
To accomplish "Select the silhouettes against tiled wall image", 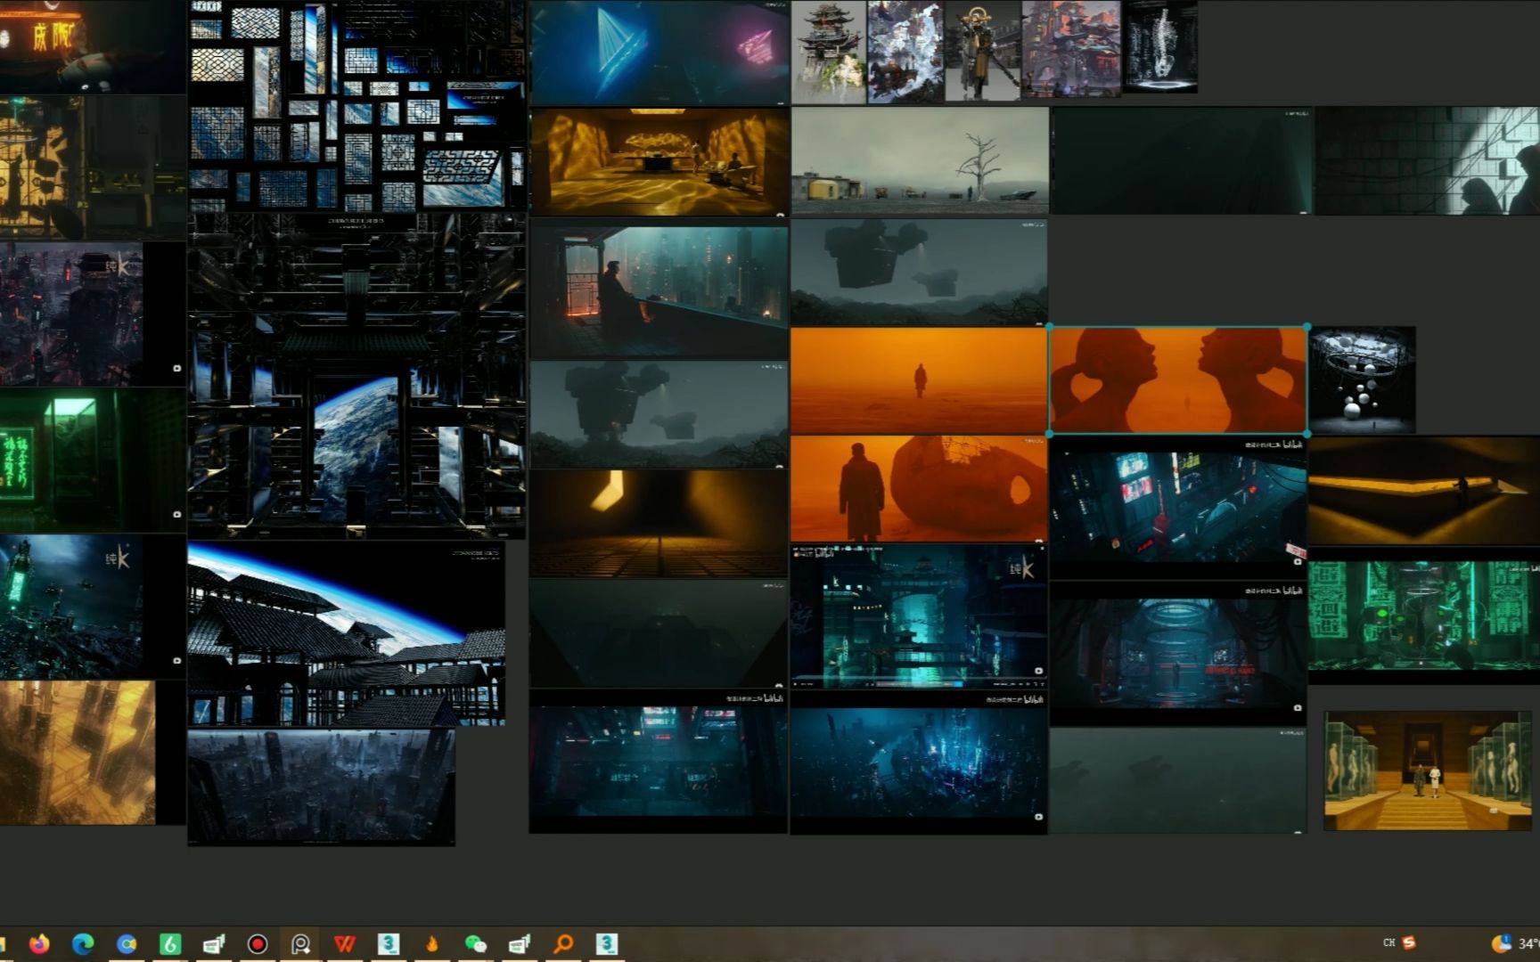I will point(1428,161).
